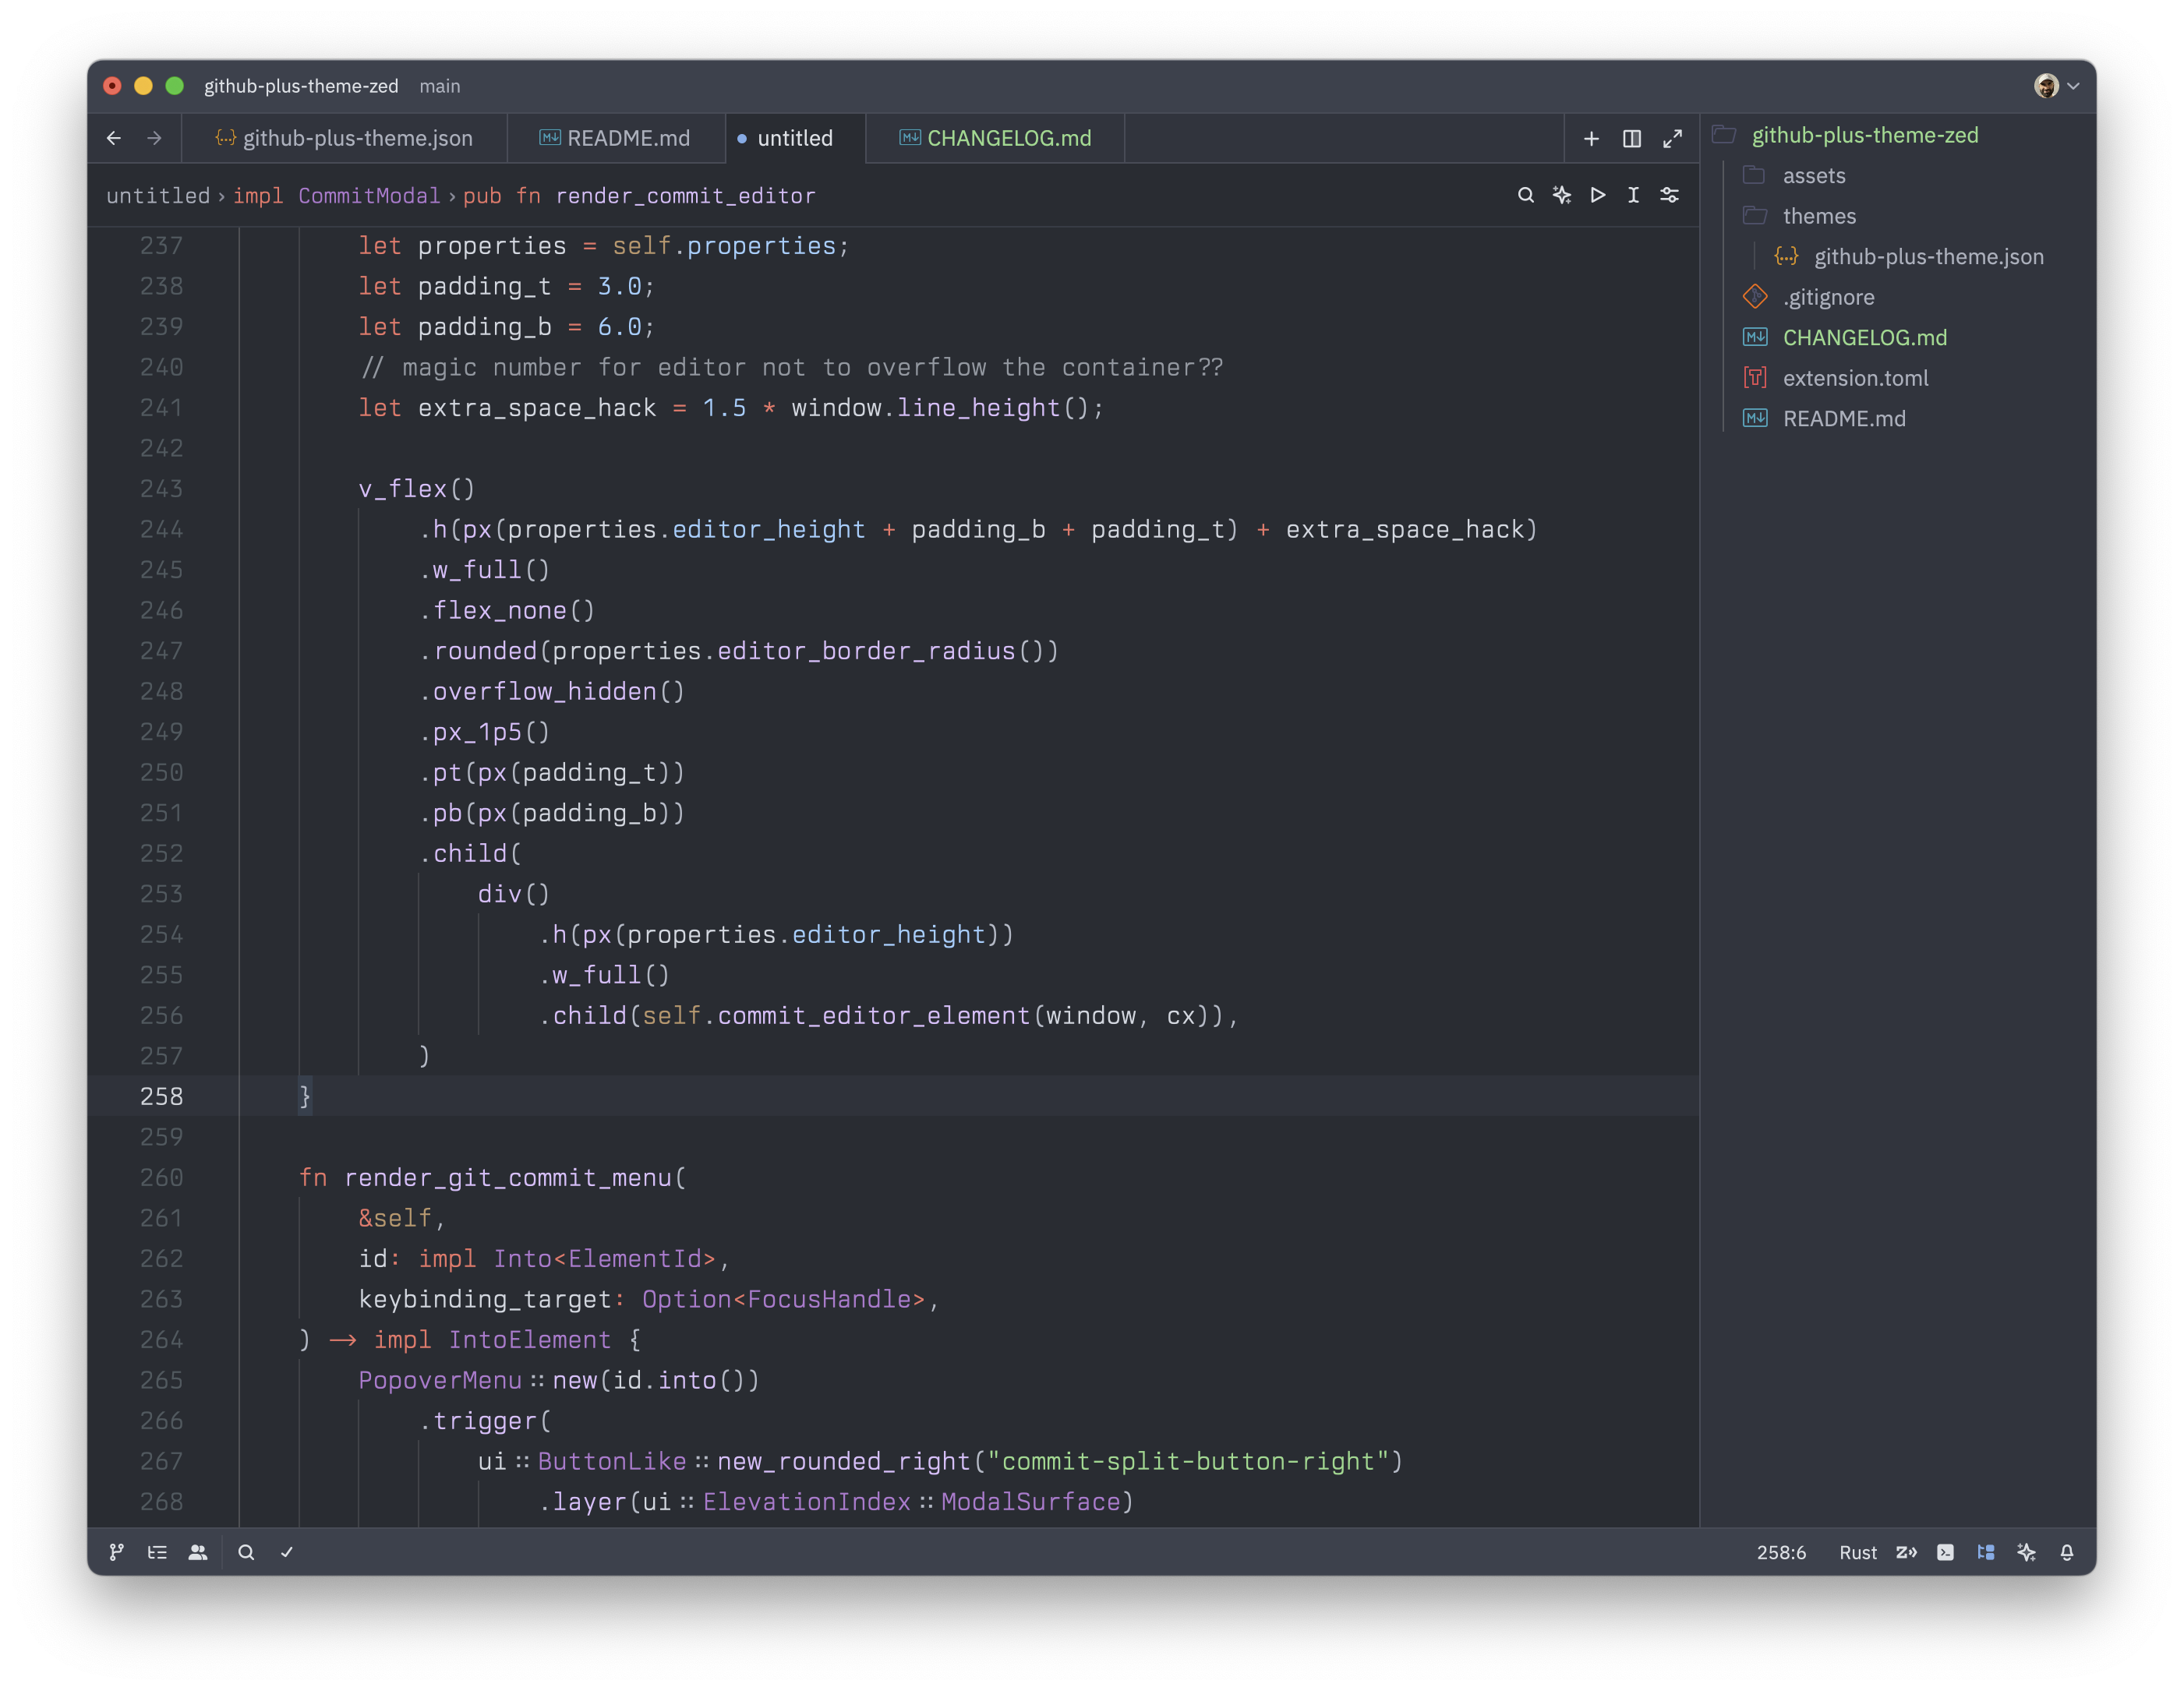
Task: Open buffer search magnifier in breadcrumb bar
Action: [x=1526, y=195]
